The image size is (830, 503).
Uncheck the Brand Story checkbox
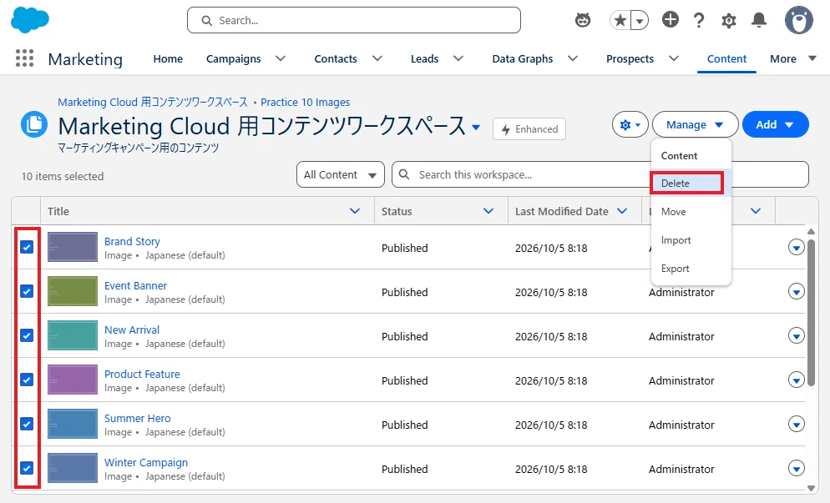click(27, 247)
